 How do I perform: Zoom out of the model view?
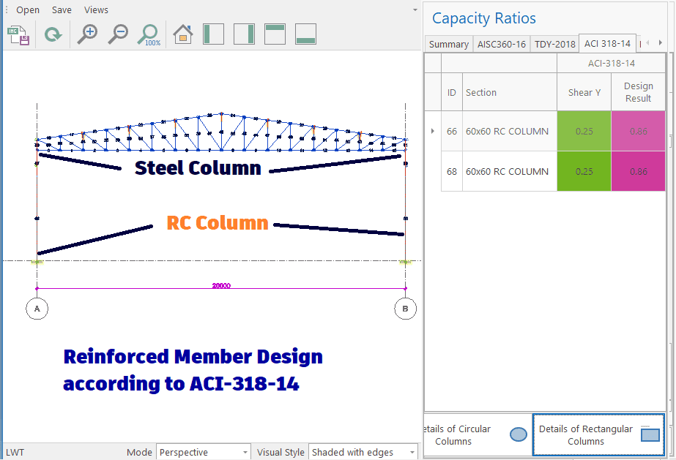(118, 34)
